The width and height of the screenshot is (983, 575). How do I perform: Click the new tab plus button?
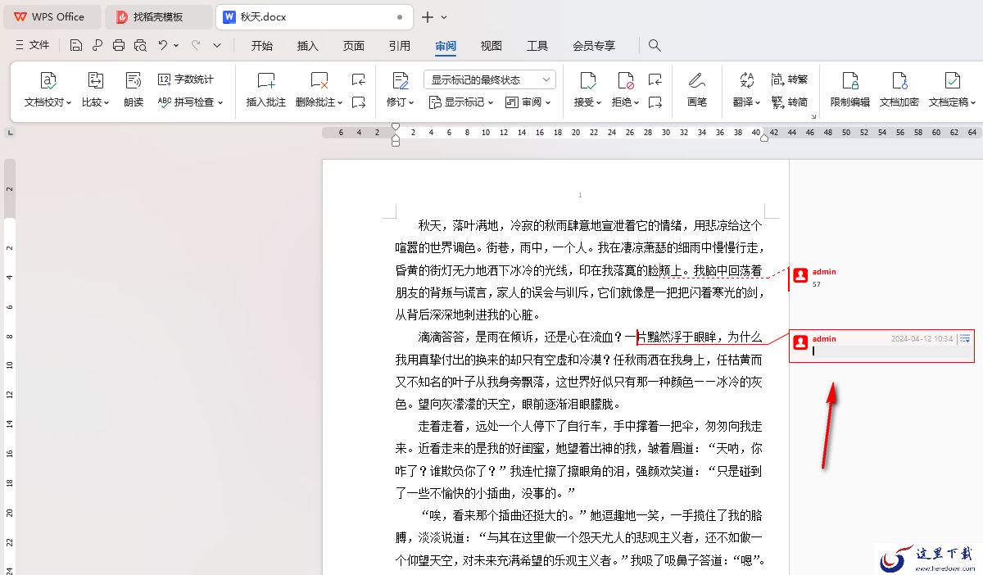(x=428, y=16)
